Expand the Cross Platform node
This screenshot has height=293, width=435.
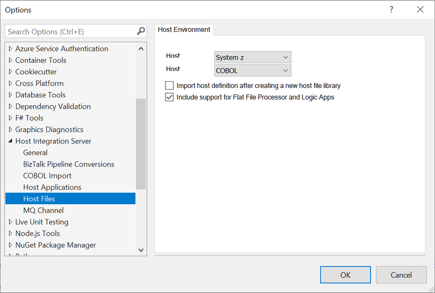(x=10, y=83)
